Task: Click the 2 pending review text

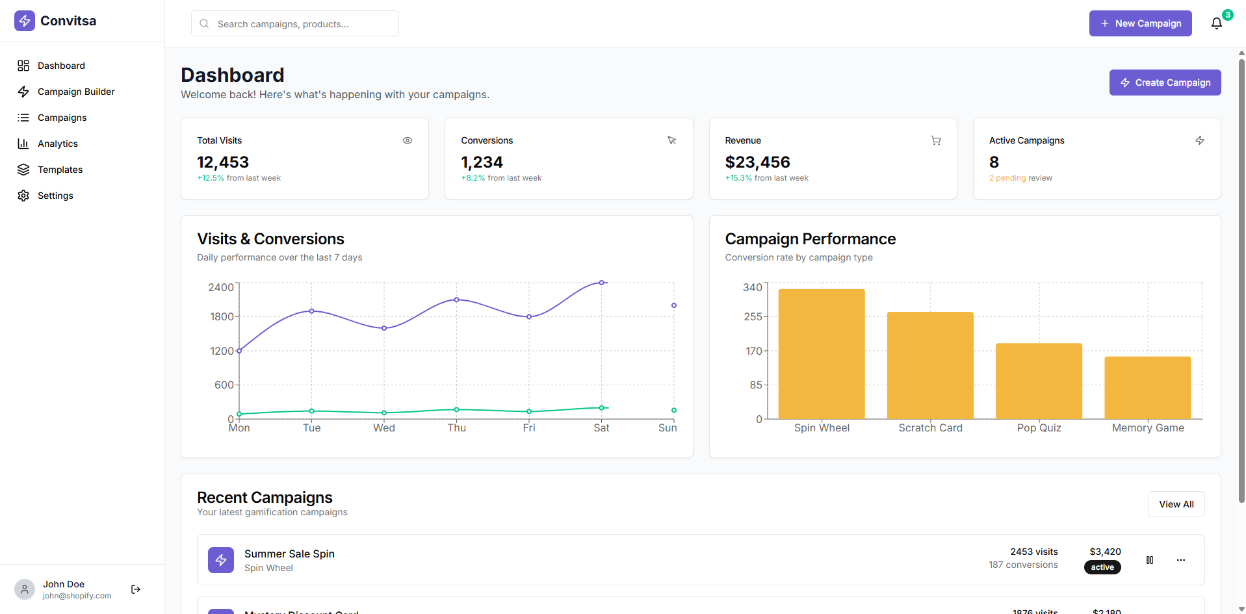Action: 1020,178
